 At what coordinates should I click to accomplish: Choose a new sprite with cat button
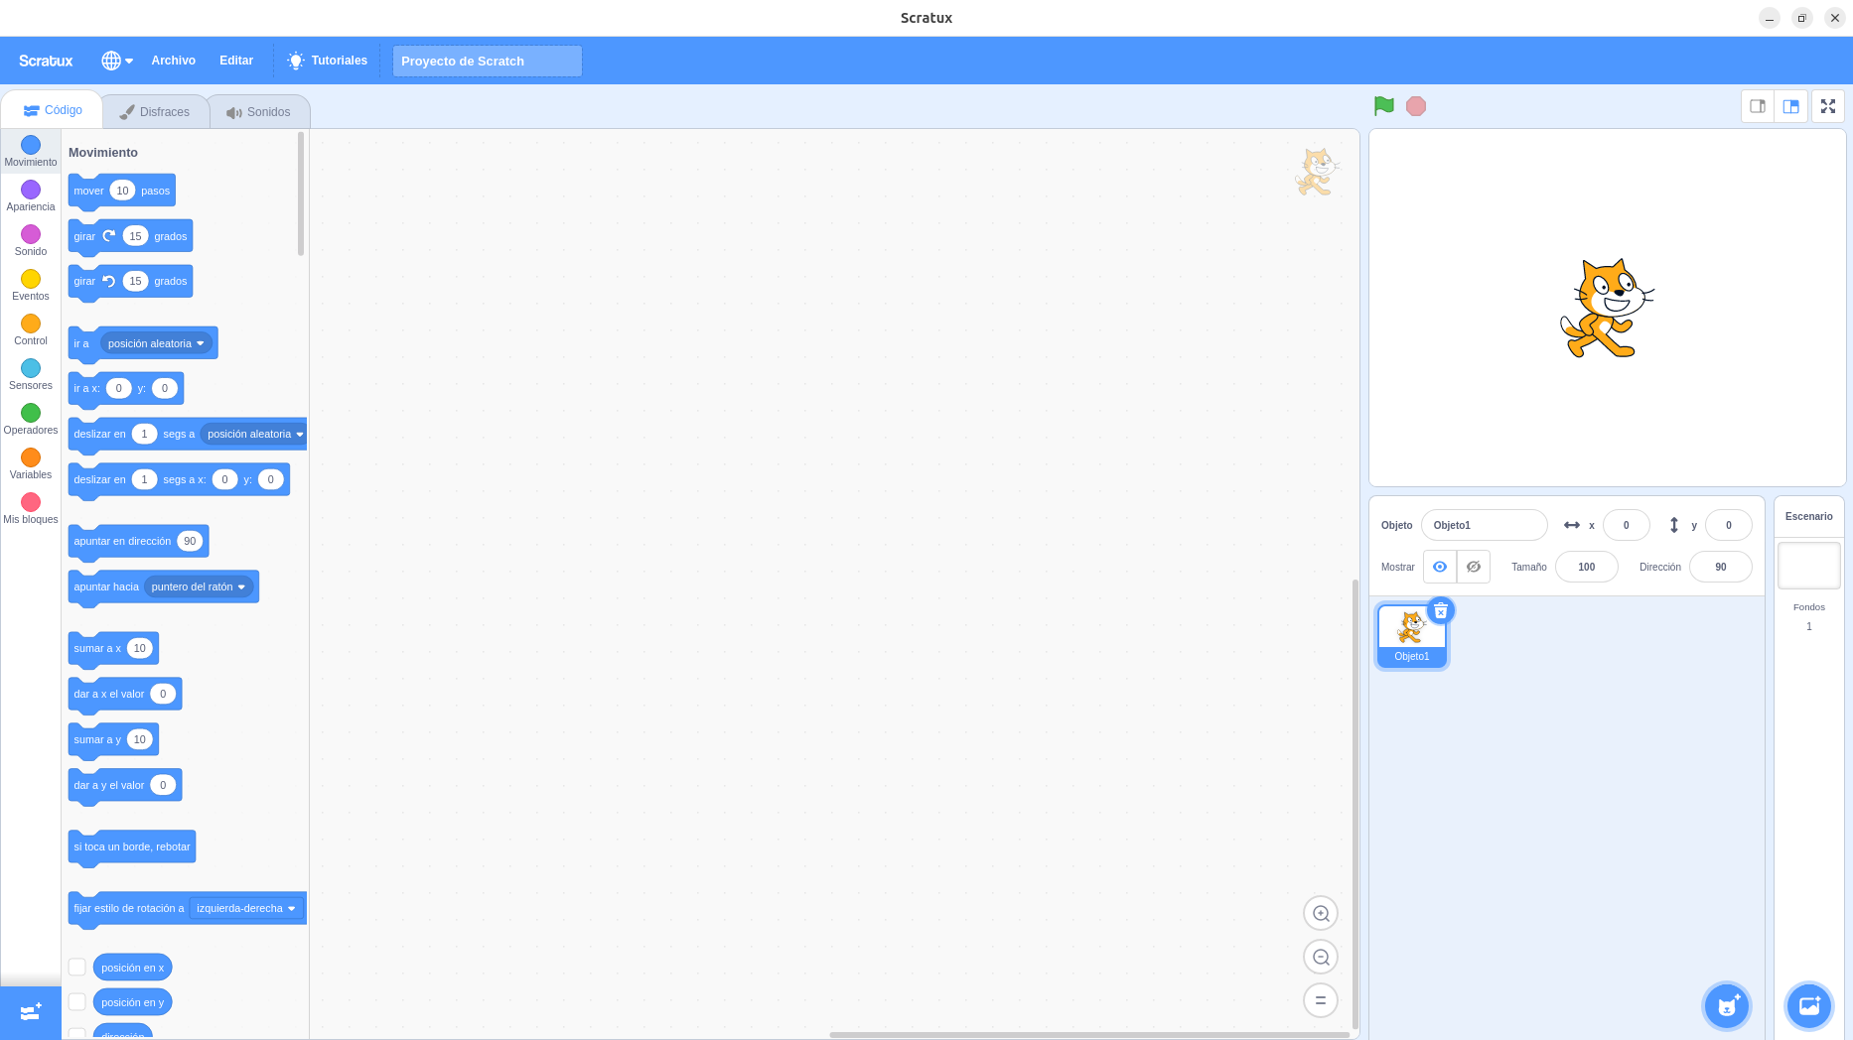pyautogui.click(x=1727, y=1006)
